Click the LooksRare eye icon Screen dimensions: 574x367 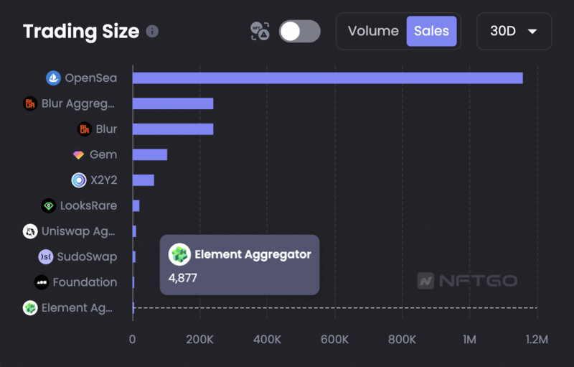[x=49, y=206]
